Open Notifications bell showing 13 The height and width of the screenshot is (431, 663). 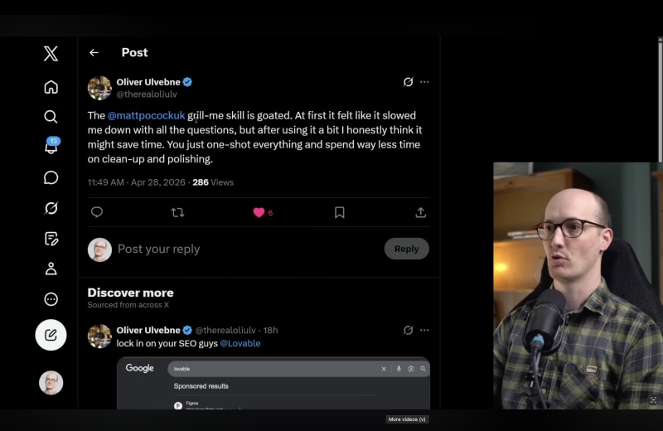click(51, 147)
